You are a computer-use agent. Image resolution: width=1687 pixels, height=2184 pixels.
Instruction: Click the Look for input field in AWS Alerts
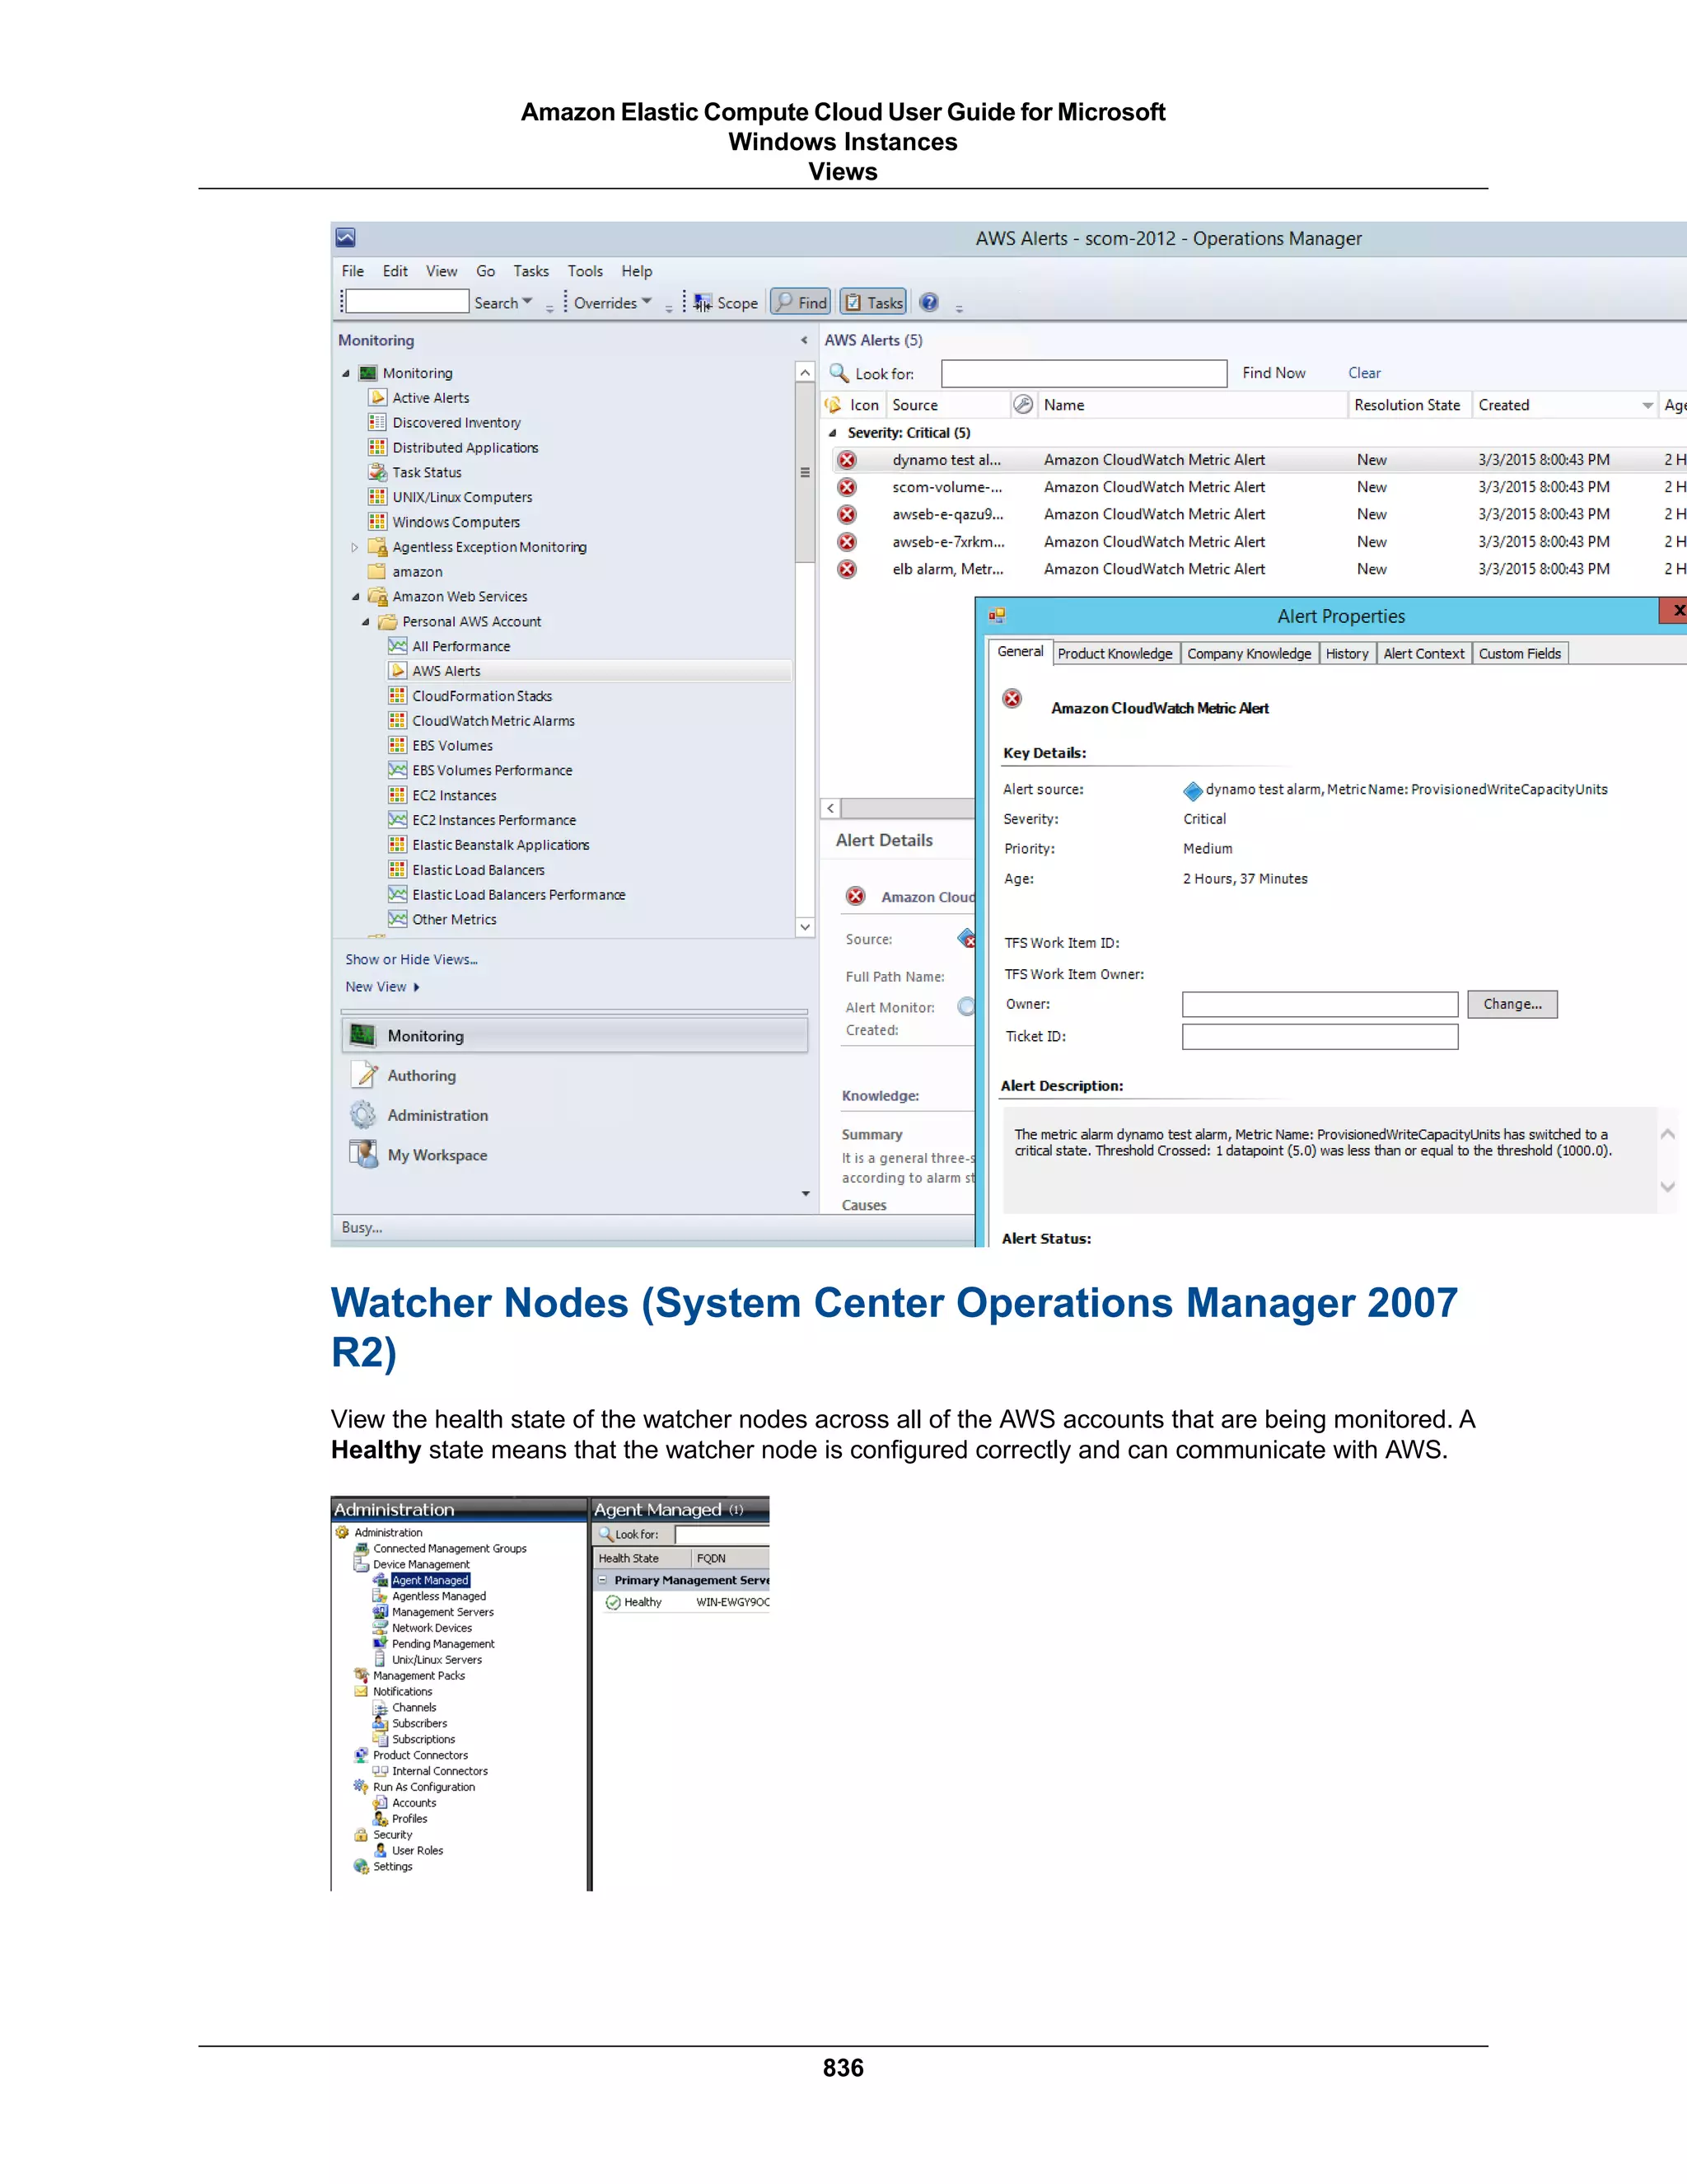[x=1084, y=374]
